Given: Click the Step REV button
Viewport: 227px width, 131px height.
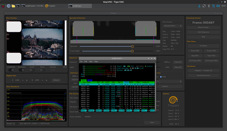Looking at the screenshot, I should tap(195, 55).
